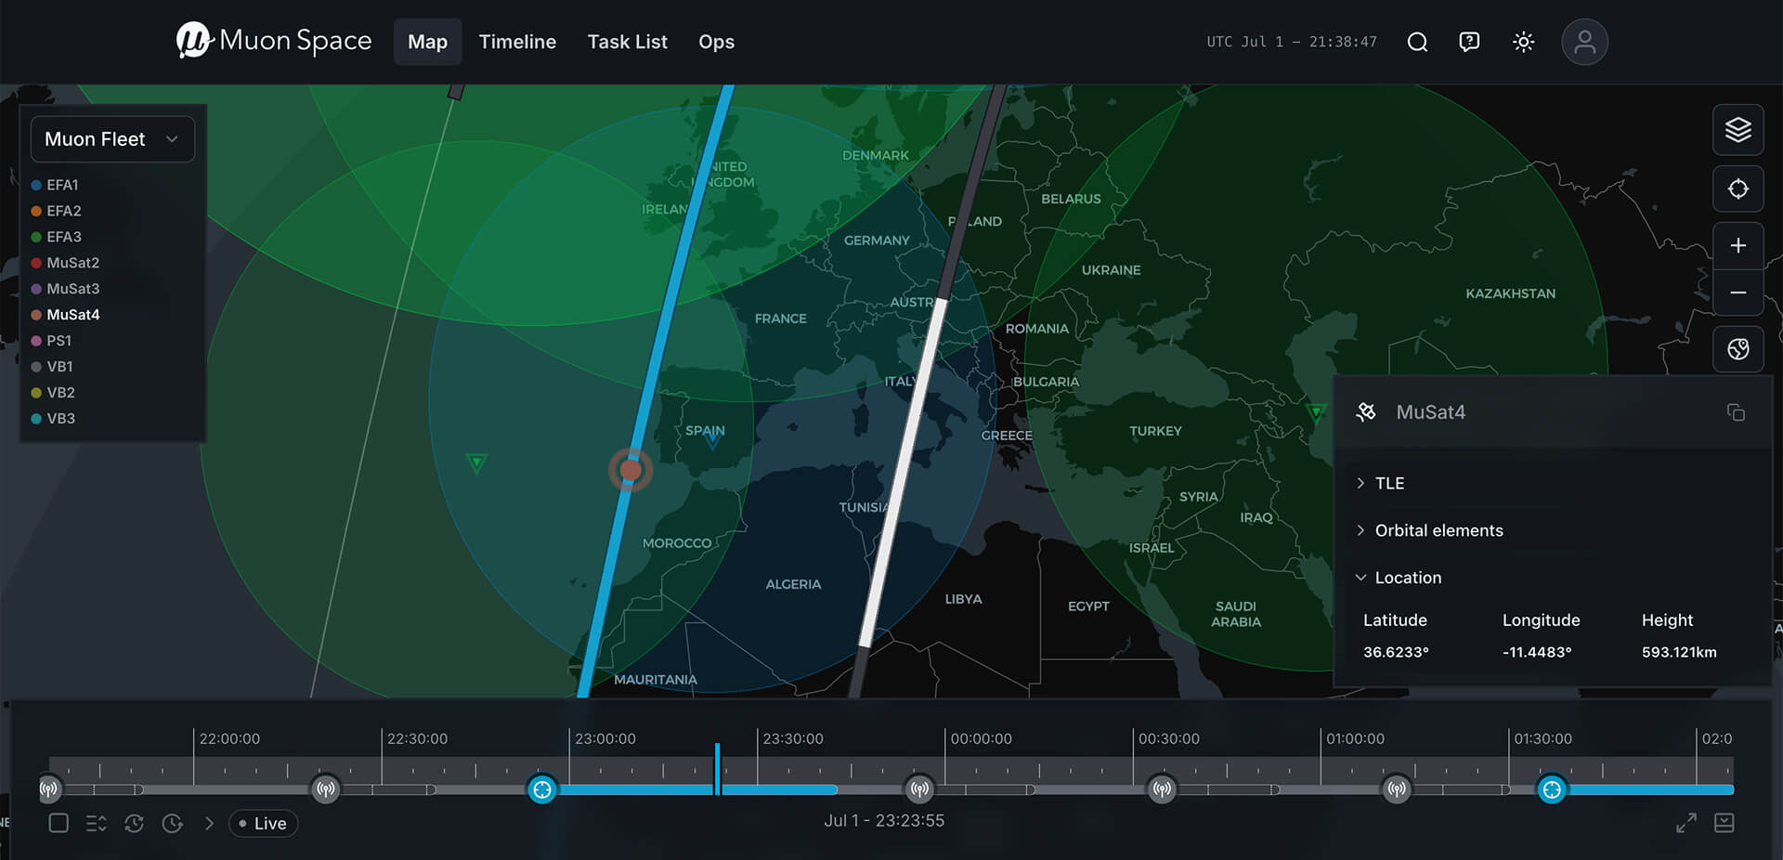This screenshot has height=860, width=1783.
Task: Click green ground station triangle in Atlantic
Action: click(476, 463)
